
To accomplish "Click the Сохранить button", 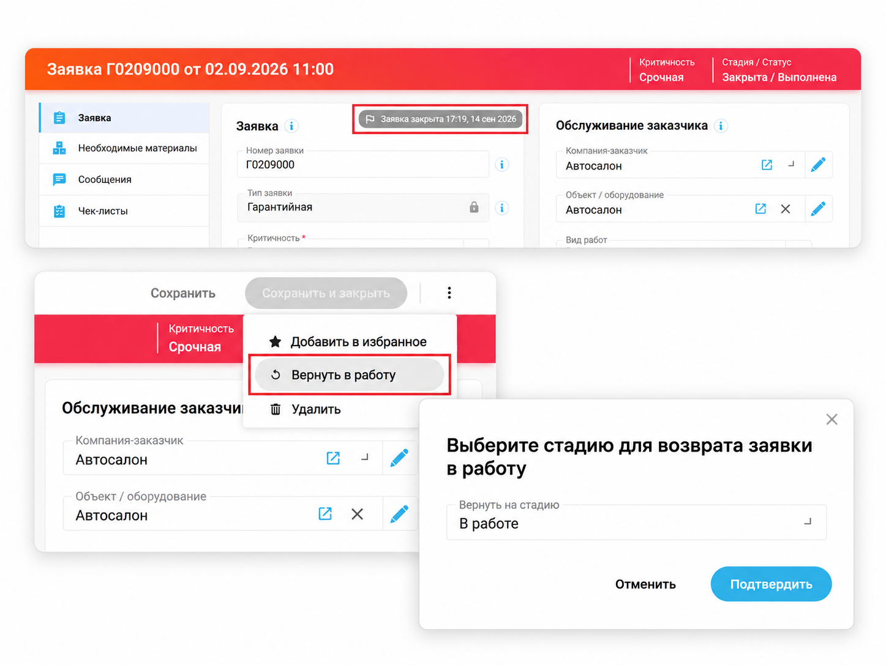I will tap(183, 293).
